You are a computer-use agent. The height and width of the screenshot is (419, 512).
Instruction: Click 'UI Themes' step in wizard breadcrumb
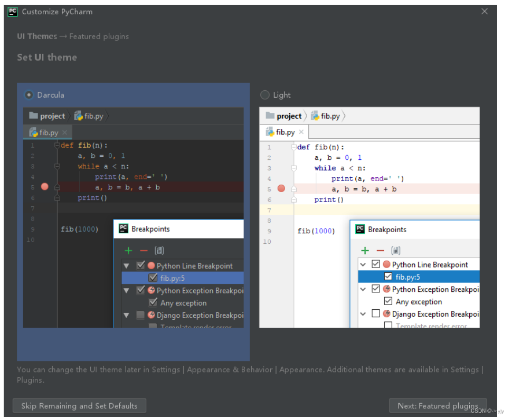point(37,36)
